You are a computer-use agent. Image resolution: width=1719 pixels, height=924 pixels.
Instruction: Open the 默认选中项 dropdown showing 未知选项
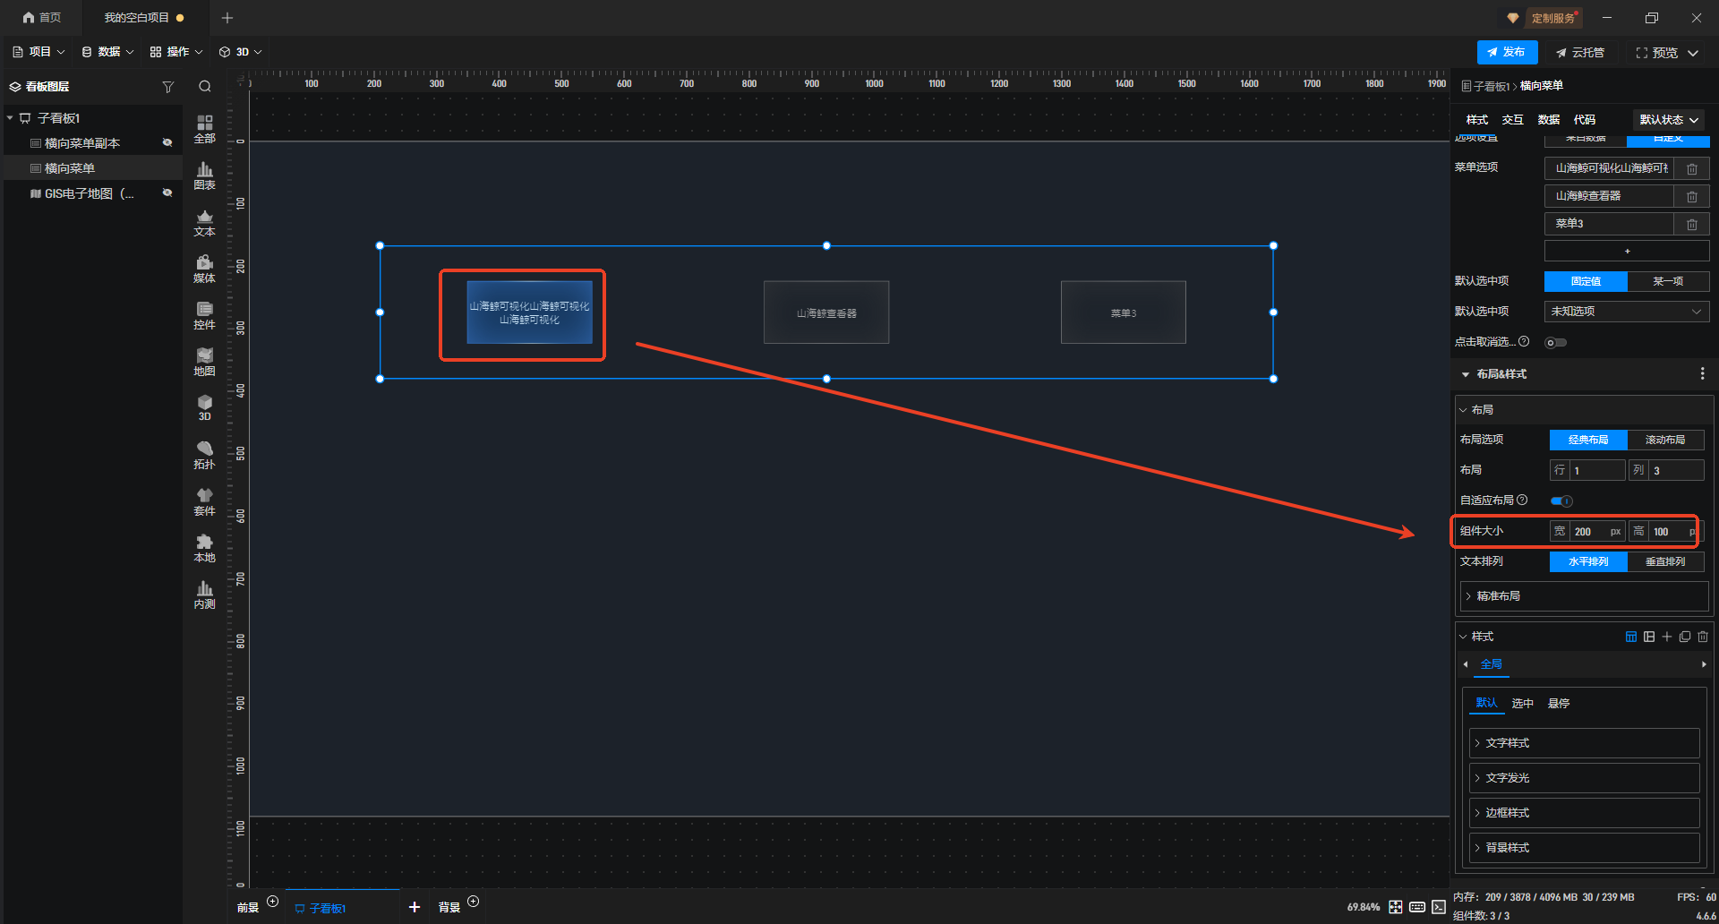(1626, 312)
